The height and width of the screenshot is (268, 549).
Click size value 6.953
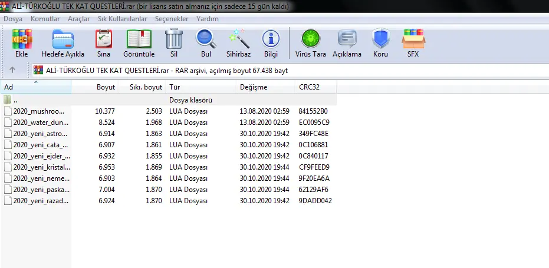[106, 167]
